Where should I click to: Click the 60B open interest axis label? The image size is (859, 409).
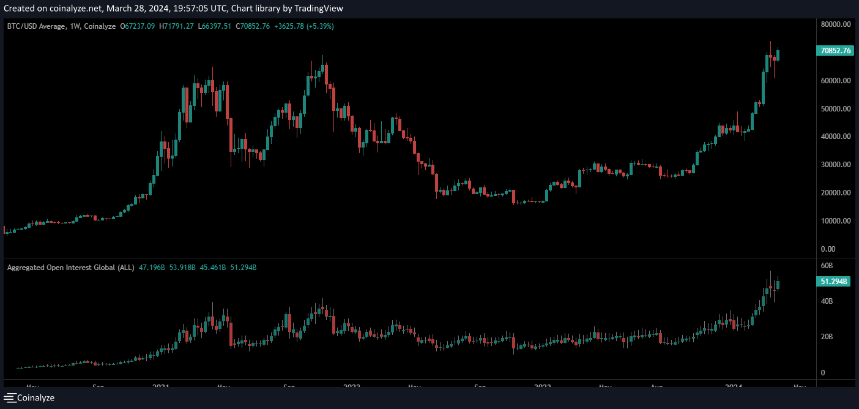(x=827, y=266)
